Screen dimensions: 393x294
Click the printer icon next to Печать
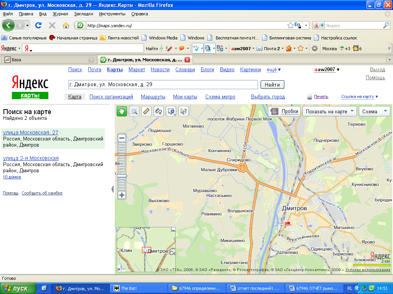click(x=310, y=97)
